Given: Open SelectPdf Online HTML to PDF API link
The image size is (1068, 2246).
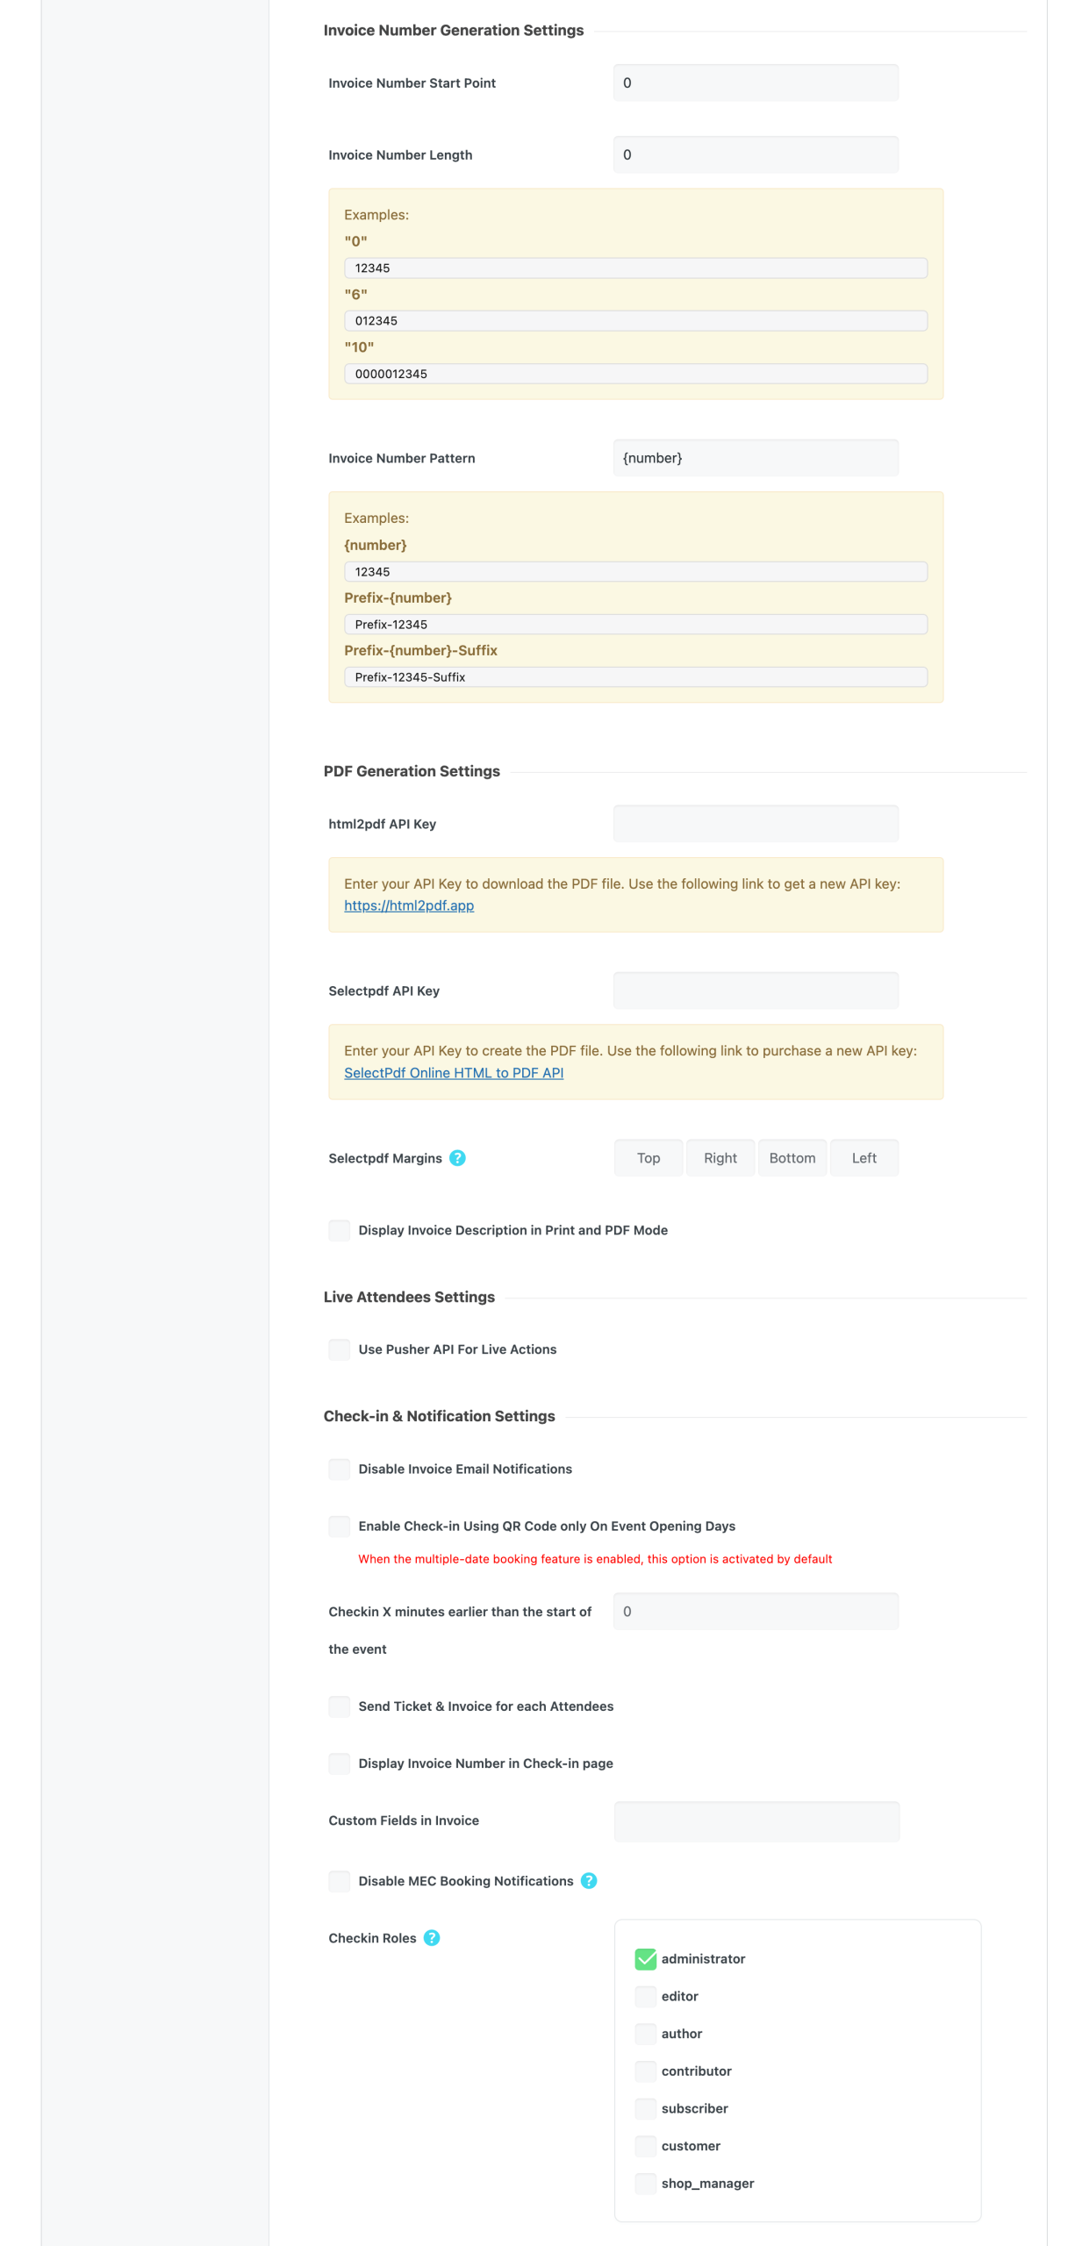Looking at the screenshot, I should pyautogui.click(x=454, y=1073).
